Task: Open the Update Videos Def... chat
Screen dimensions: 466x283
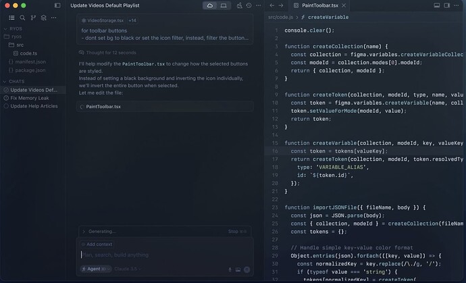Action: (33, 90)
